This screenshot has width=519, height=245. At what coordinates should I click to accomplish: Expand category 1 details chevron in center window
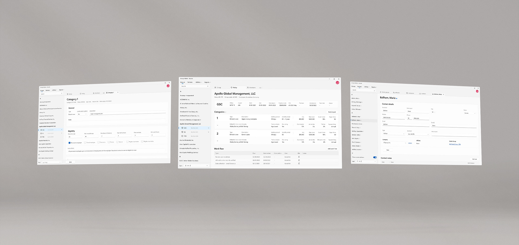[218, 125]
